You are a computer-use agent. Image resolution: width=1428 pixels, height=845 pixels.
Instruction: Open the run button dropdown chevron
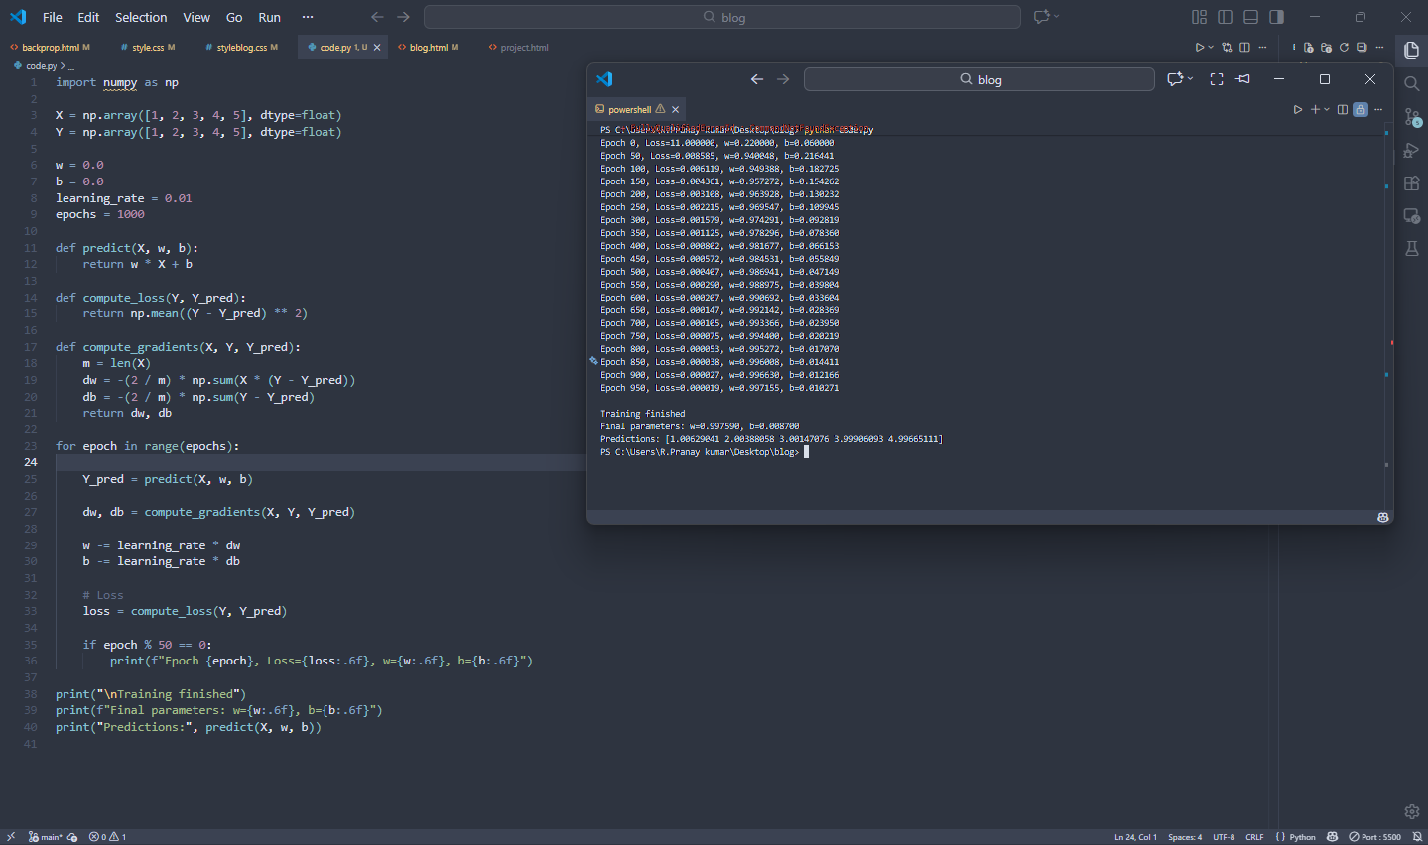coord(1211,47)
